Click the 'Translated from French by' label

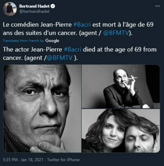tap(24, 41)
